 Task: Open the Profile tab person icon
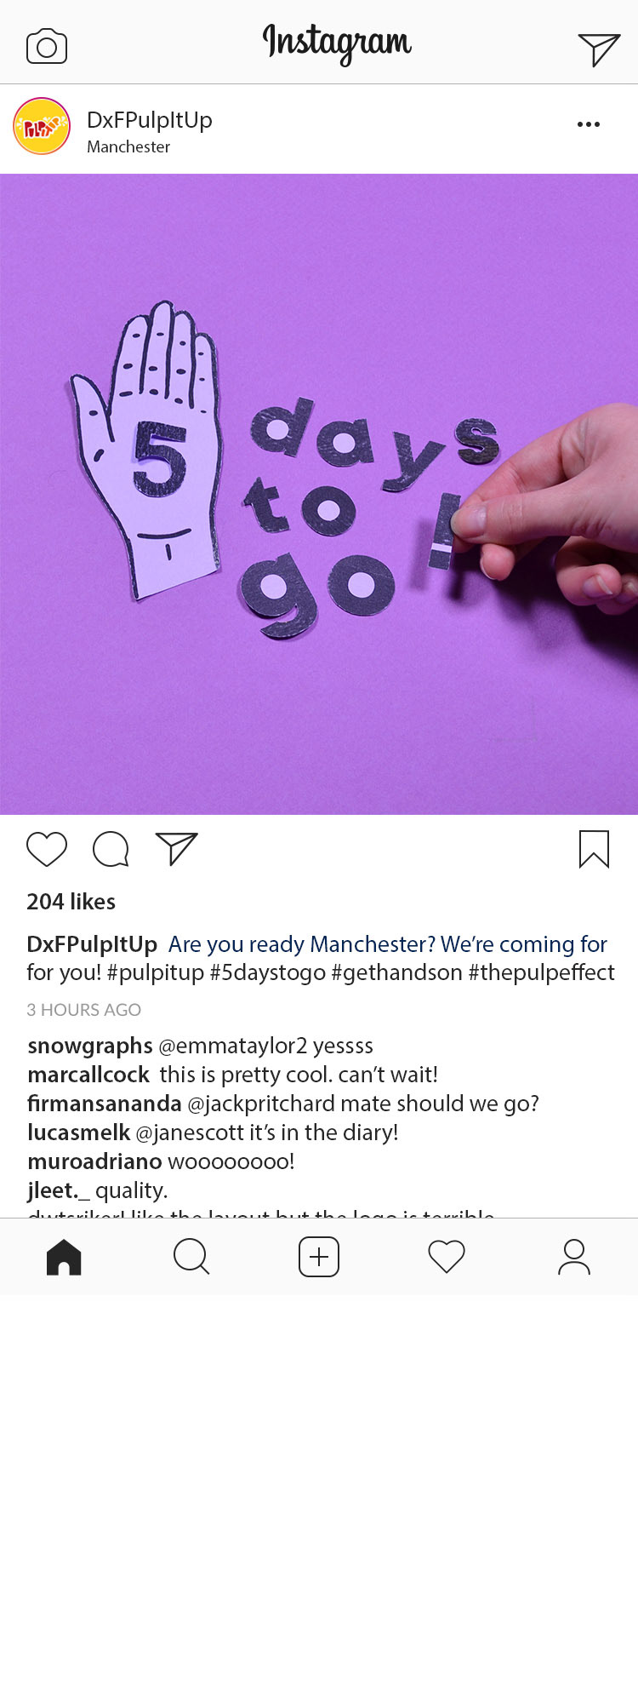pyautogui.click(x=574, y=1257)
